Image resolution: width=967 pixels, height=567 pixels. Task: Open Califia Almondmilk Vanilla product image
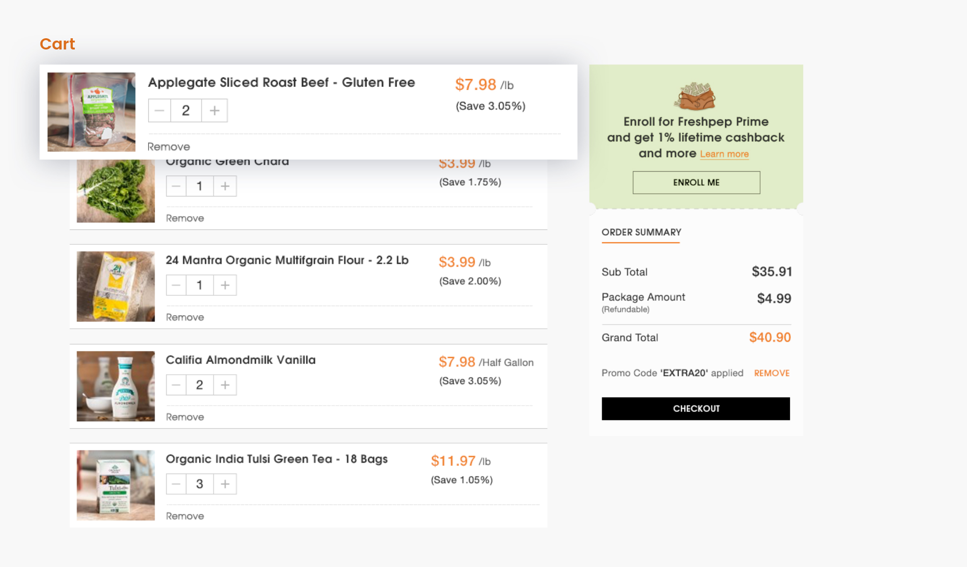click(x=116, y=386)
